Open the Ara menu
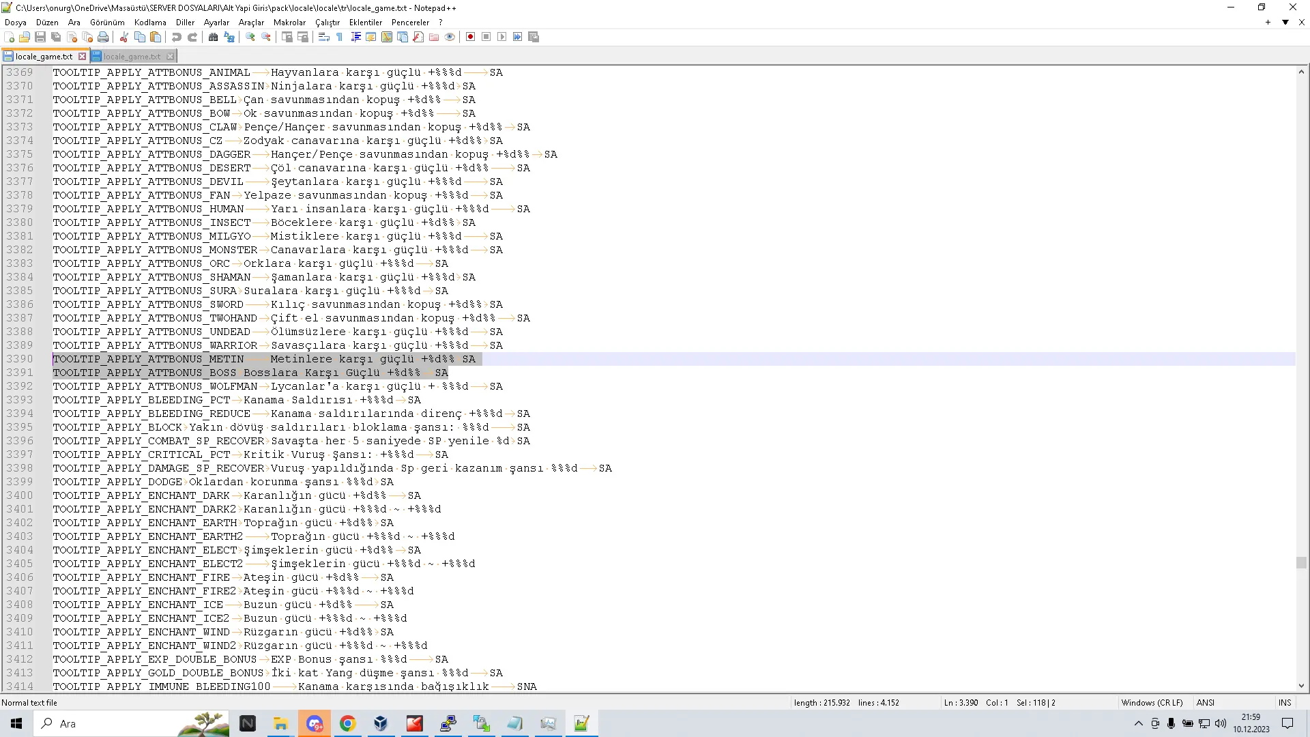The image size is (1310, 737). pyautogui.click(x=74, y=22)
